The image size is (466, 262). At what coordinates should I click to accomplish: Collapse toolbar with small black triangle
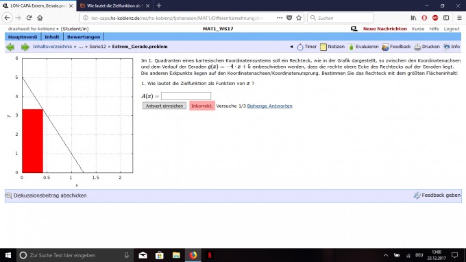[291, 47]
